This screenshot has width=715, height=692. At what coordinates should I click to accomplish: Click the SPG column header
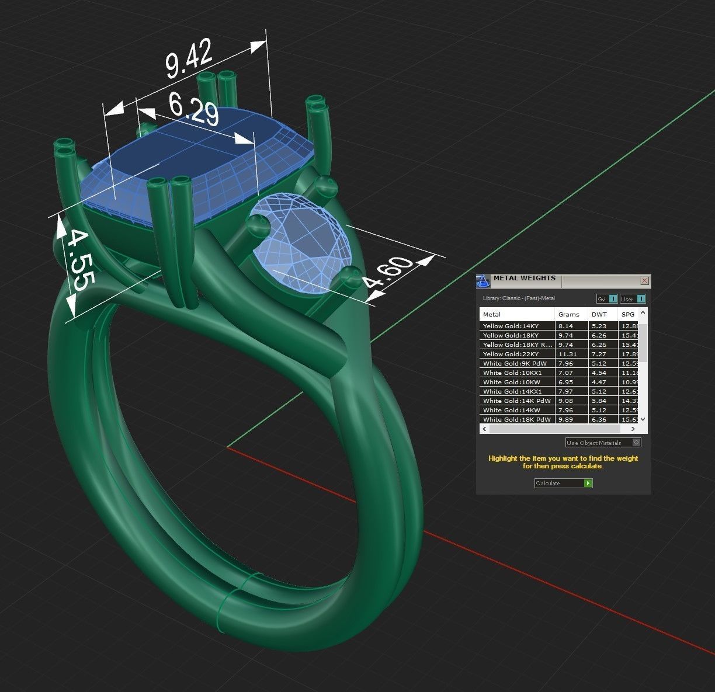pyautogui.click(x=628, y=314)
